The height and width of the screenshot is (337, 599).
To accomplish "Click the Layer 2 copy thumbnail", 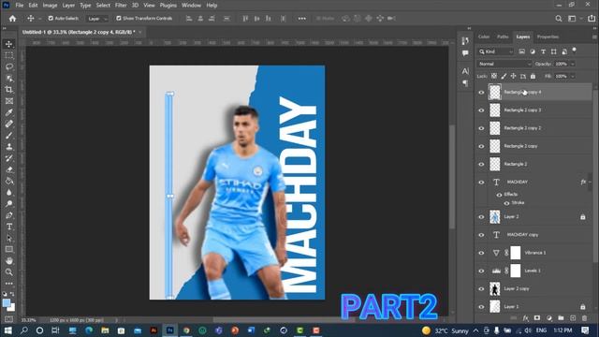I will click(x=495, y=288).
